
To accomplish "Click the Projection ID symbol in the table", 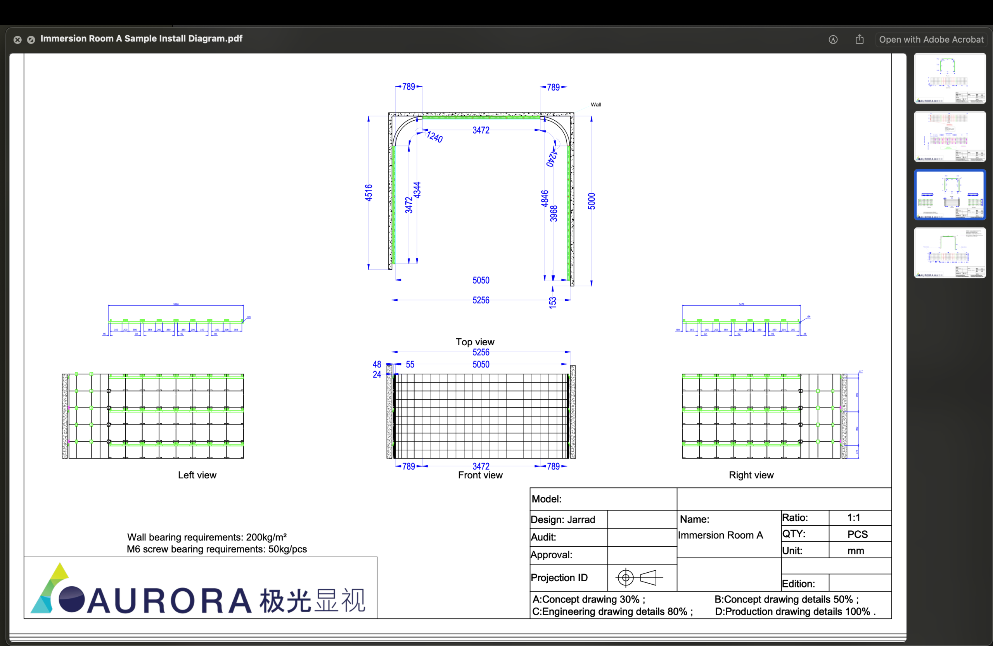I will pos(638,578).
